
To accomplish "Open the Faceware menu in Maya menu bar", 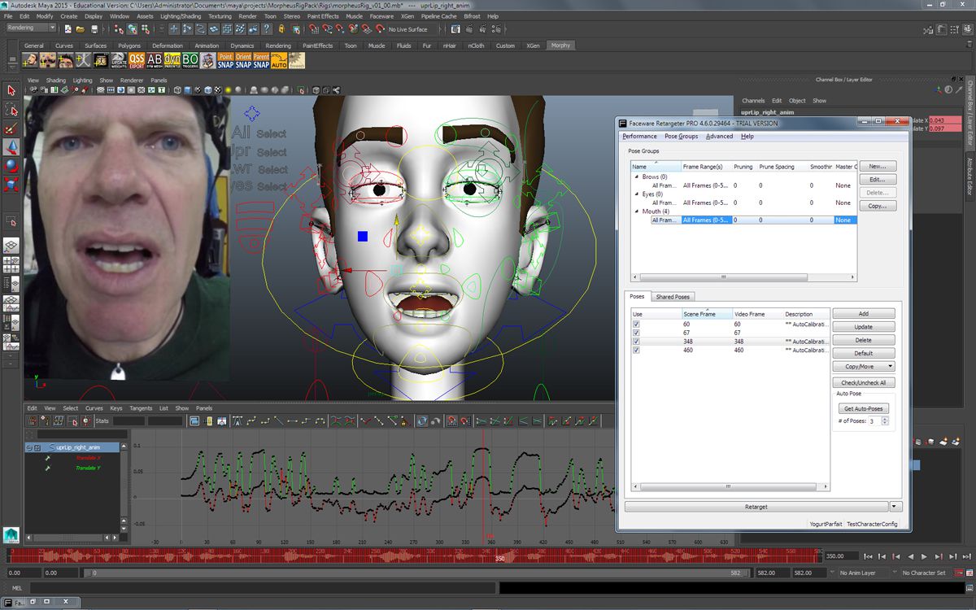I will pyautogui.click(x=381, y=16).
